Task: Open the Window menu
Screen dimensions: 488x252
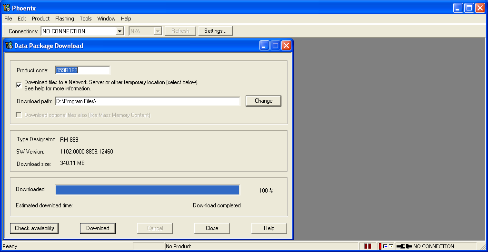Action: click(x=107, y=19)
